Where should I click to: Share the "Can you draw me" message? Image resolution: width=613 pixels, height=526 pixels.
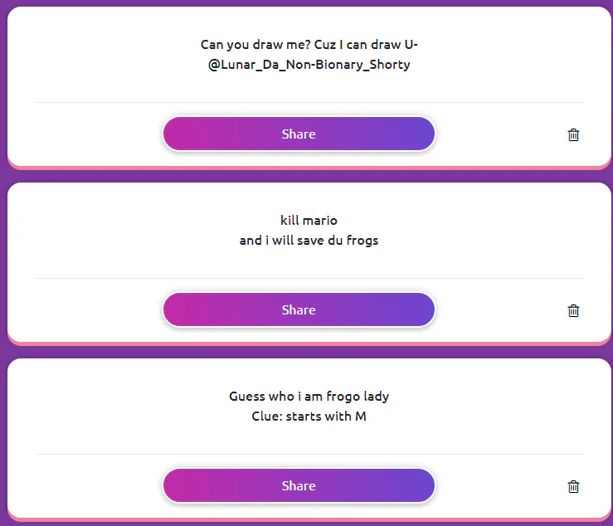tap(299, 134)
